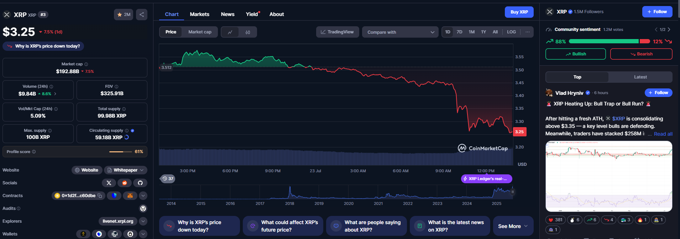
Task: Switch chart to line view
Action: point(230,32)
